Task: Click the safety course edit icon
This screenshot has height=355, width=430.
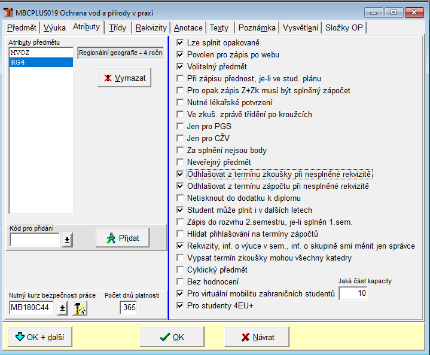Action: click(80, 308)
